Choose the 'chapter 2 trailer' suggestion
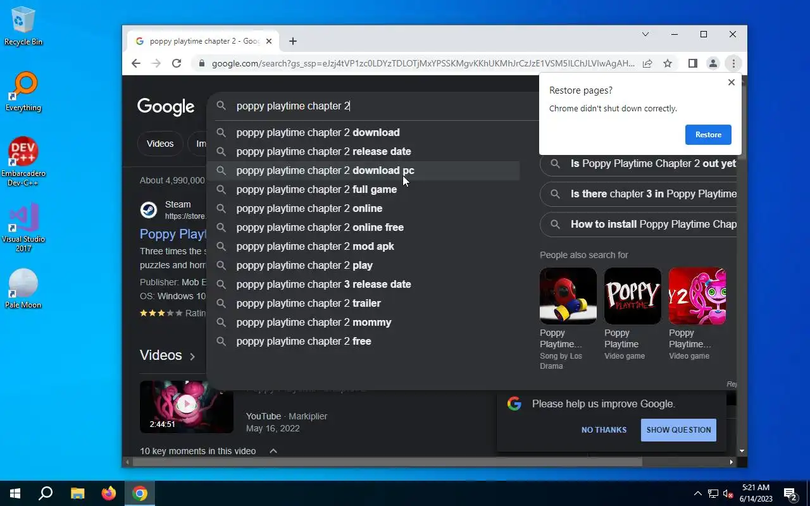 [363, 303]
